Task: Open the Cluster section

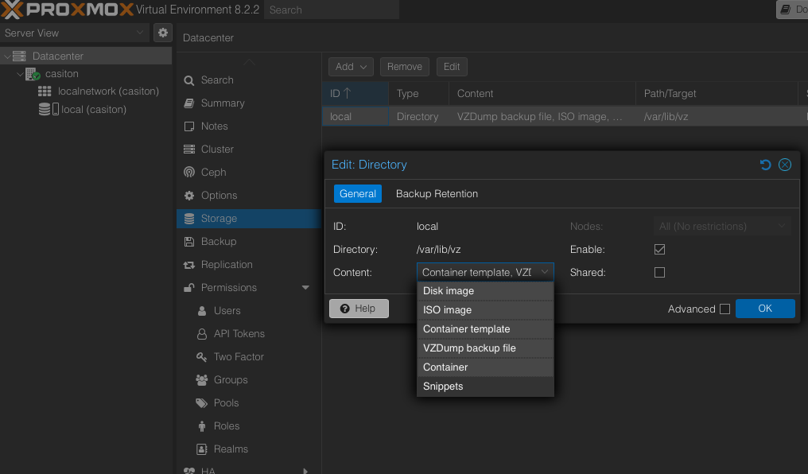Action: 217,149
